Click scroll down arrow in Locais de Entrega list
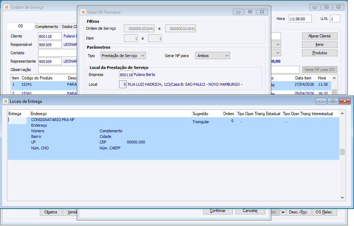This screenshot has width=354, height=226. pyautogui.click(x=342, y=198)
